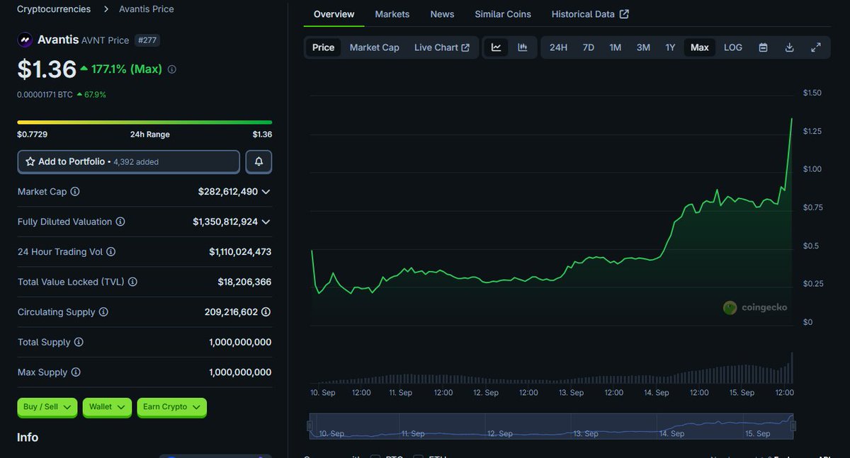Click the $1,110,024,473 trading volume value
Viewport: 850px width, 458px height.
pos(240,252)
